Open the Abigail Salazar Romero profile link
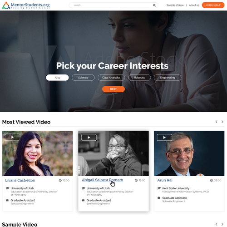227x227 pixels. (103, 180)
